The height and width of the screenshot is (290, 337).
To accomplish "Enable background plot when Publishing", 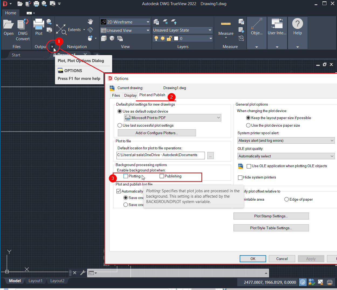I will point(161,176).
